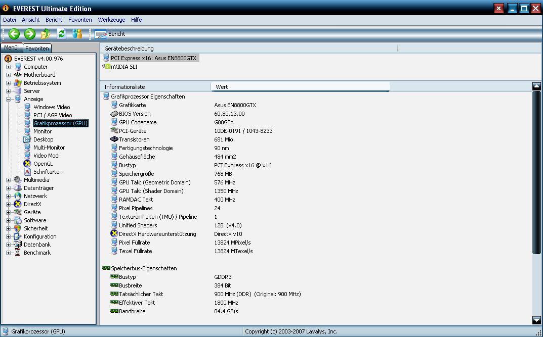Click the users icon in toolbar

(x=77, y=34)
